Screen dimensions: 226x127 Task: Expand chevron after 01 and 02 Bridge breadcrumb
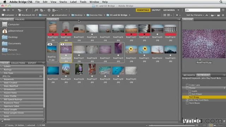coord(130,15)
